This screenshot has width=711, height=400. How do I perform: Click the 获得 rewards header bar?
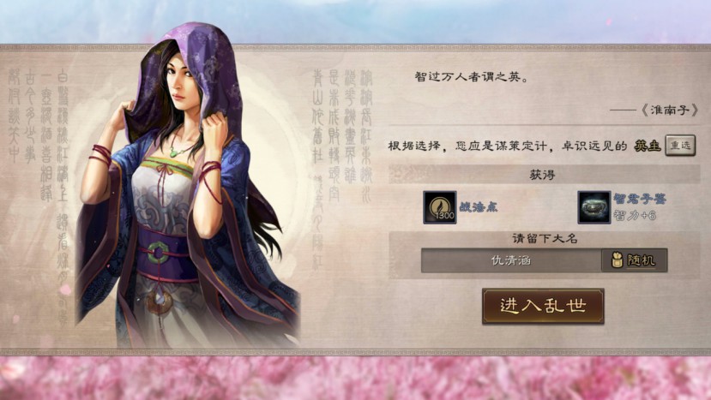544,175
